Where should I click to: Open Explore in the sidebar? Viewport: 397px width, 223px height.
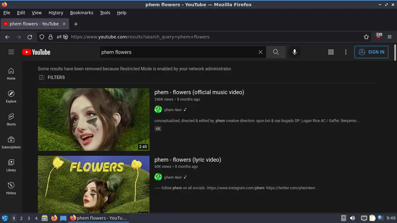(11, 97)
